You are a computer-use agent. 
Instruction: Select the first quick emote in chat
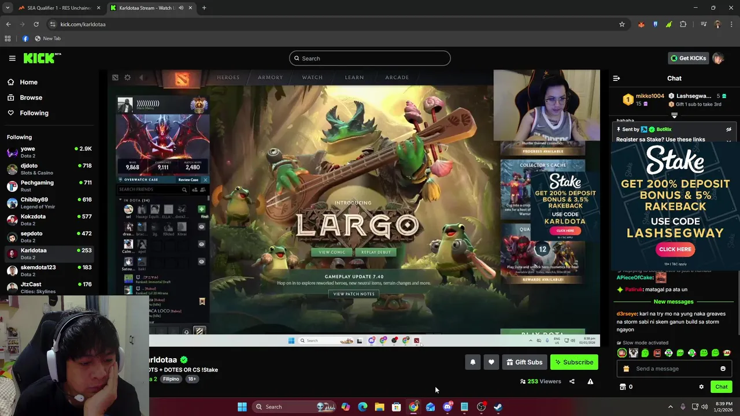[622, 353]
